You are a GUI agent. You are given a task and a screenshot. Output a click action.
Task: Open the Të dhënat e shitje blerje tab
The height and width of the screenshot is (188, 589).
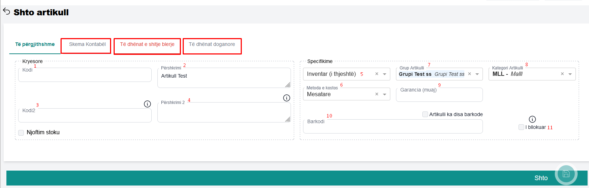click(x=147, y=45)
